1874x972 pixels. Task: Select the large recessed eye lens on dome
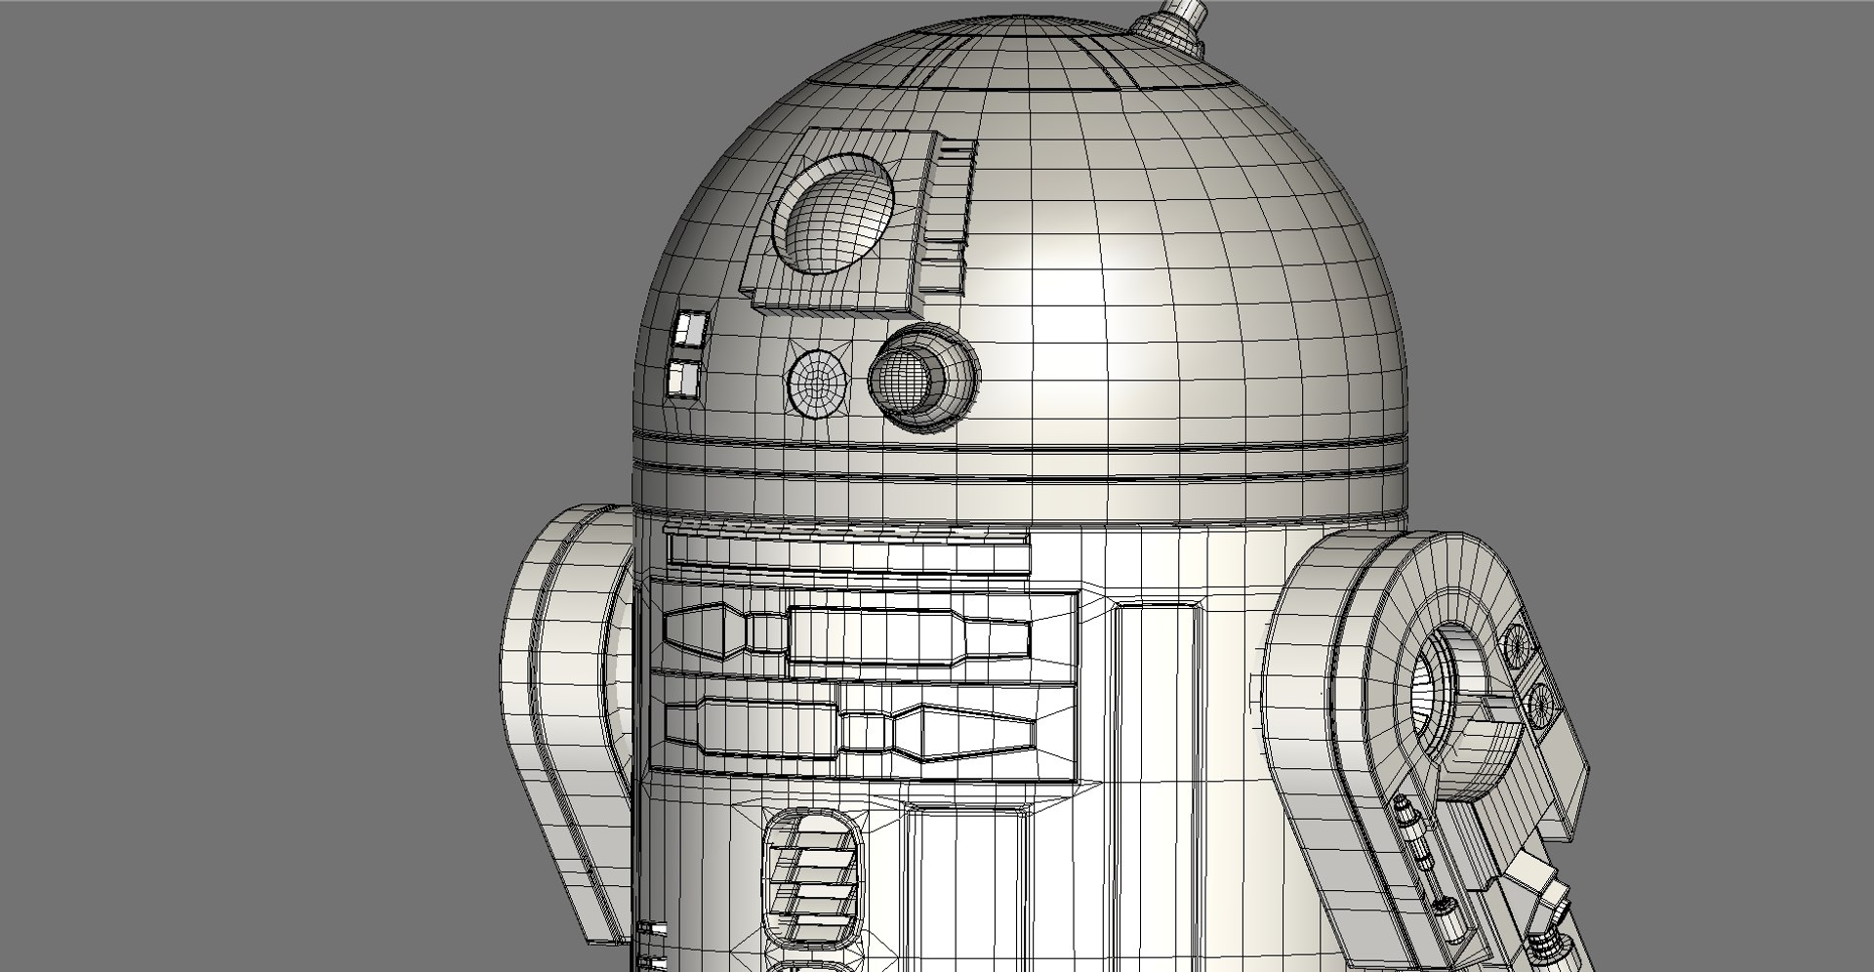835,212
